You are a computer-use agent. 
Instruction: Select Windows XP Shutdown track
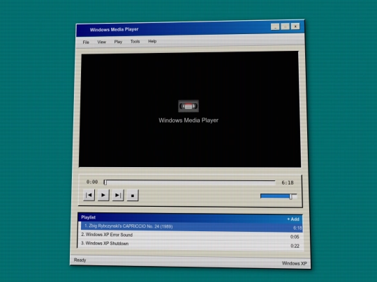click(x=191, y=244)
